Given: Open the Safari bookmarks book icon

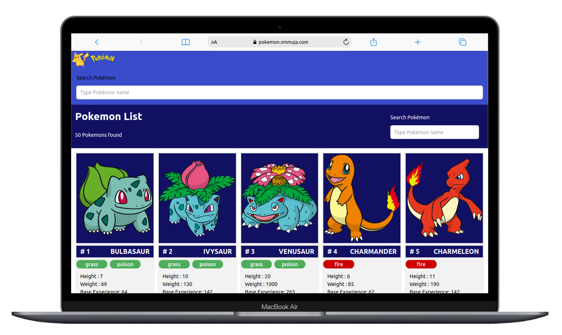Looking at the screenshot, I should click(186, 42).
